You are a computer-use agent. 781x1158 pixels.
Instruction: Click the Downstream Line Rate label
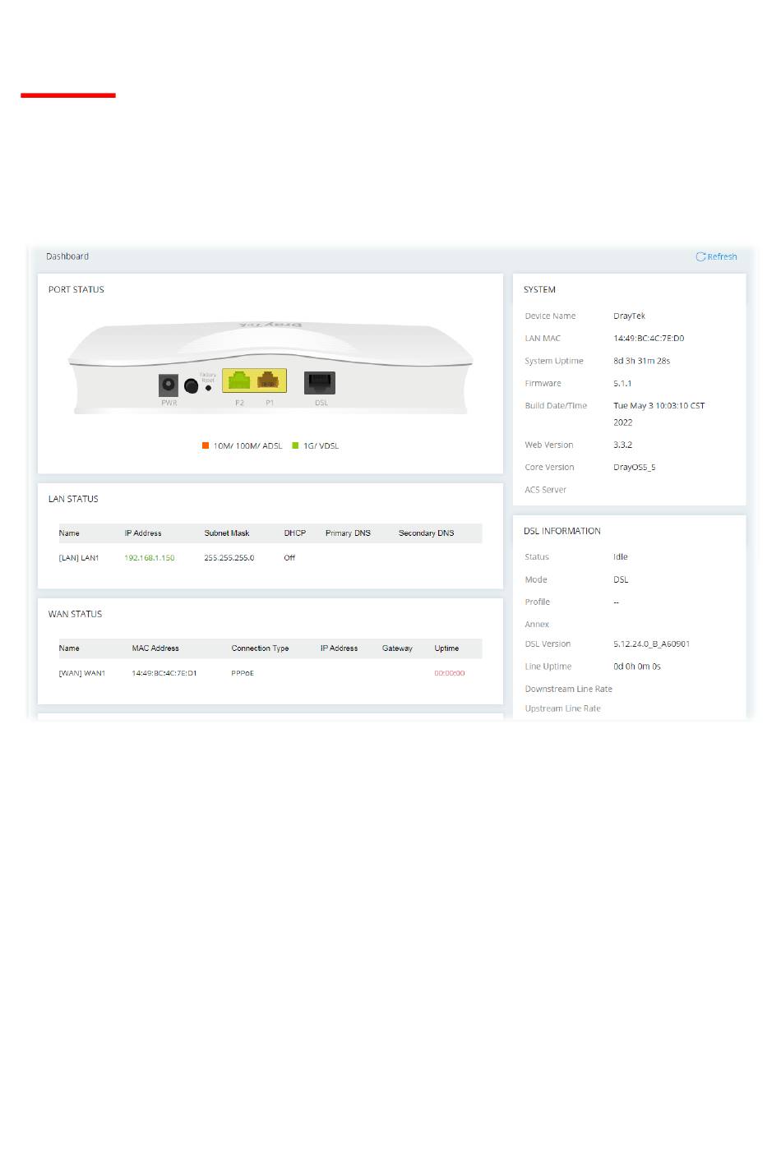[569, 689]
